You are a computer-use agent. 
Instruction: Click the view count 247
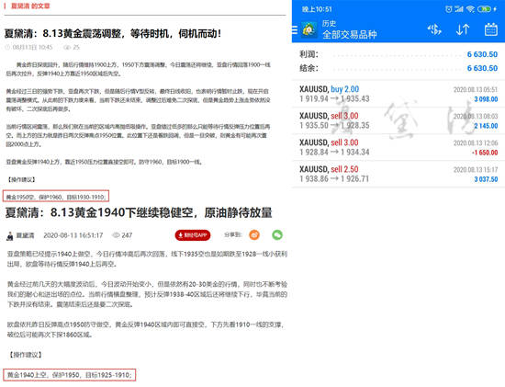[127, 235]
